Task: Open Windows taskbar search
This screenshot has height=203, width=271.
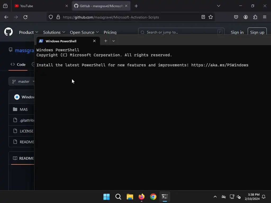Action: tap(118, 197)
